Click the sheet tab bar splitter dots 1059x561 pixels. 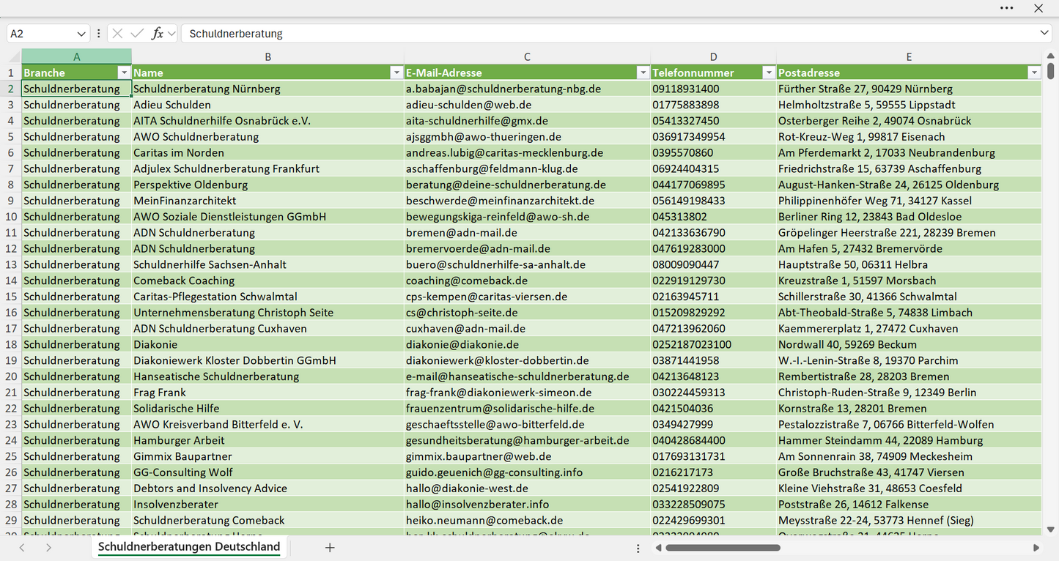coord(638,548)
